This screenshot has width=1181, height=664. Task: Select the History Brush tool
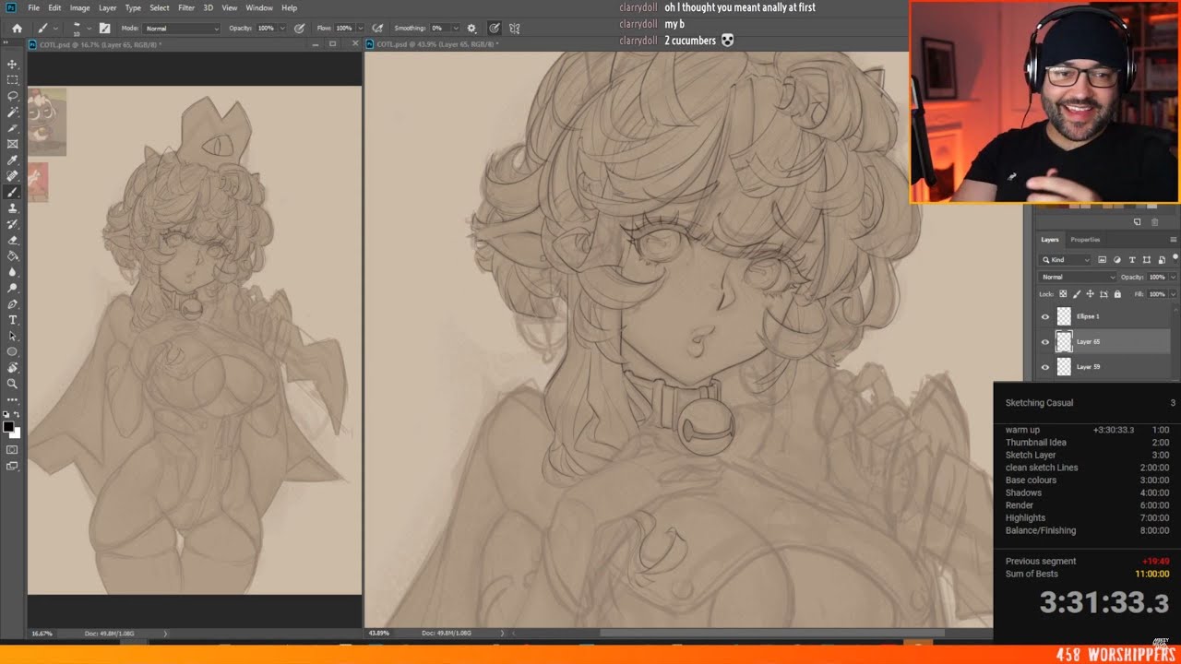13,224
